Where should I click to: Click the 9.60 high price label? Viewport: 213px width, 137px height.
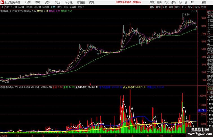pos(187,15)
